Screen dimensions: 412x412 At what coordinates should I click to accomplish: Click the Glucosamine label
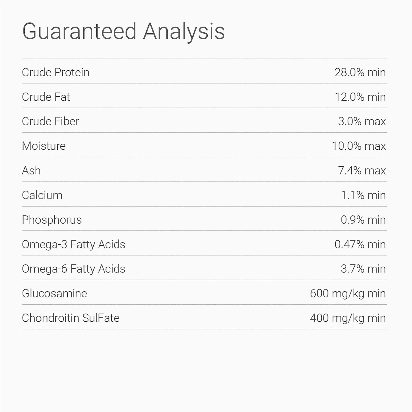click(x=54, y=293)
